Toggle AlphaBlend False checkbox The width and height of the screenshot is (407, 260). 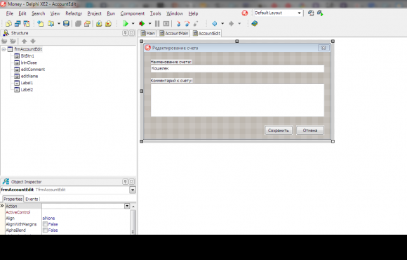(45, 230)
